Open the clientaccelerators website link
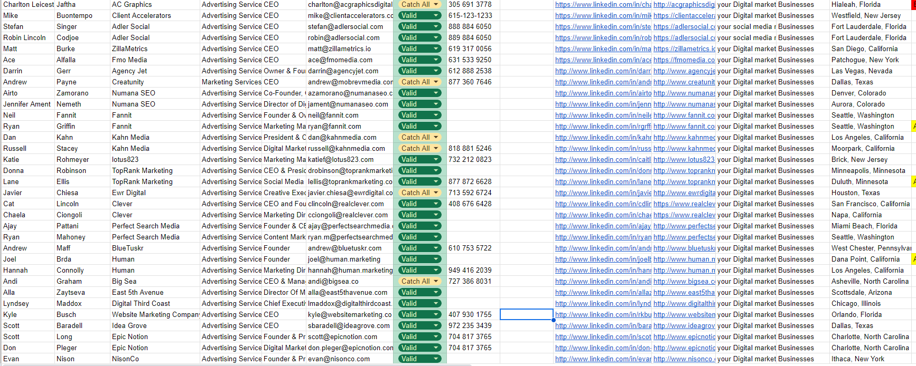Image resolution: width=916 pixels, height=366 pixels. point(685,15)
